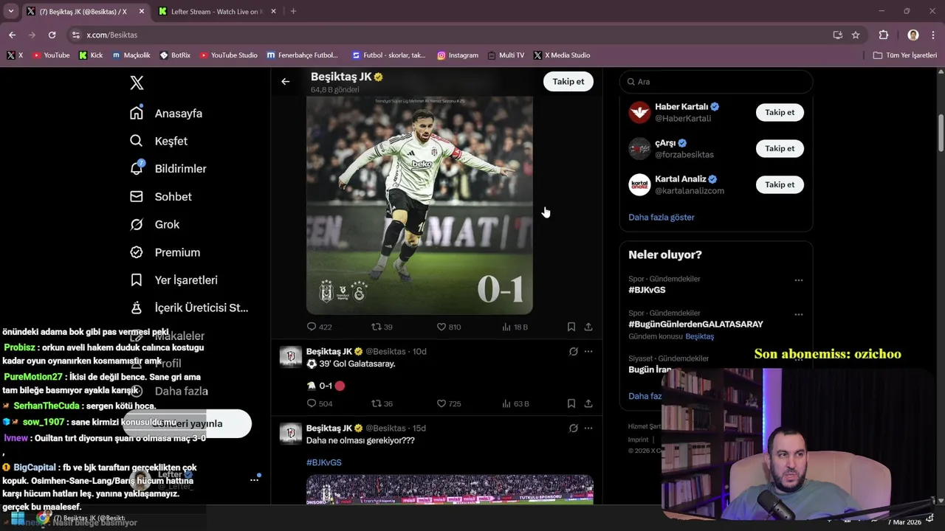This screenshot has height=531, width=945.
Task: Follow çArşı account
Action: point(780,148)
